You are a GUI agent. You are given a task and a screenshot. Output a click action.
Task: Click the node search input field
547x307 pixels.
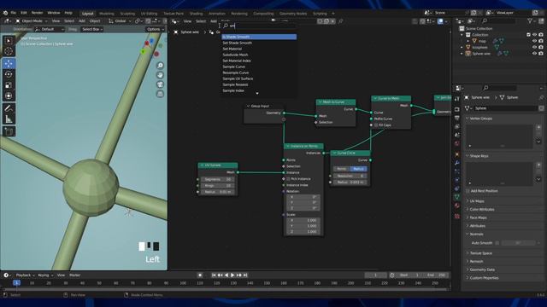coord(259,26)
